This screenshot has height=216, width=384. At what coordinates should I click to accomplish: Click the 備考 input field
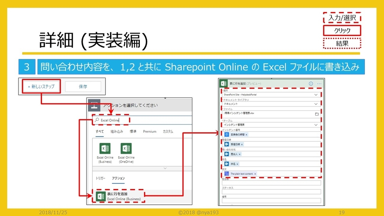coord(271,201)
